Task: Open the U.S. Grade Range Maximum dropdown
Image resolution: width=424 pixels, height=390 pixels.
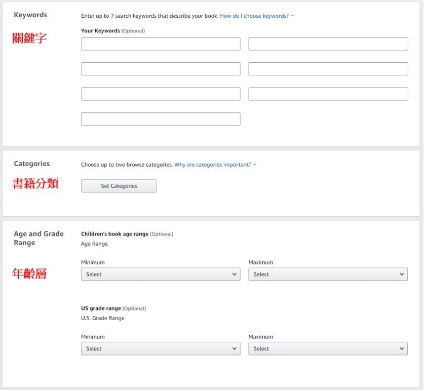Action: point(328,348)
